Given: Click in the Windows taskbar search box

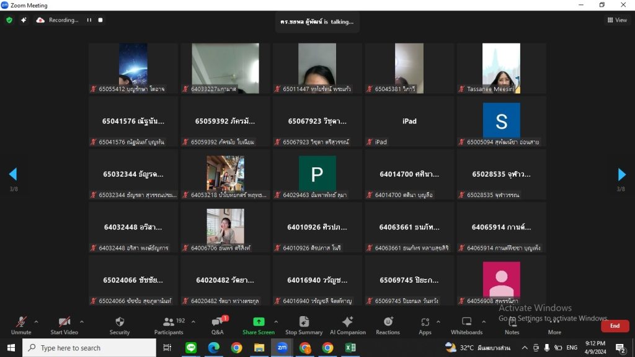Looking at the screenshot, I should coord(89,348).
